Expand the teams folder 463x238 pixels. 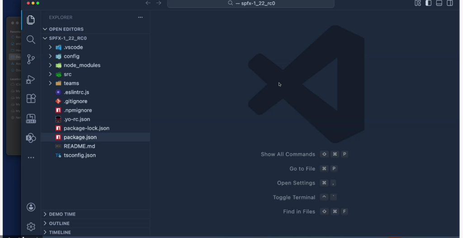click(x=95, y=83)
